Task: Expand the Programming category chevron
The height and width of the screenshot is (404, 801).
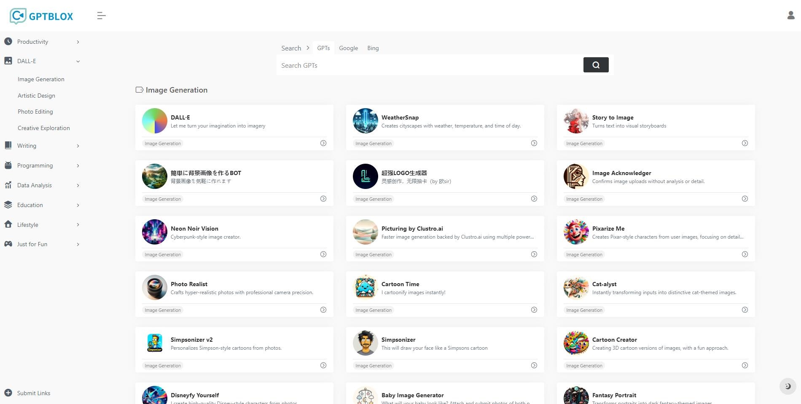Action: pyautogui.click(x=78, y=165)
